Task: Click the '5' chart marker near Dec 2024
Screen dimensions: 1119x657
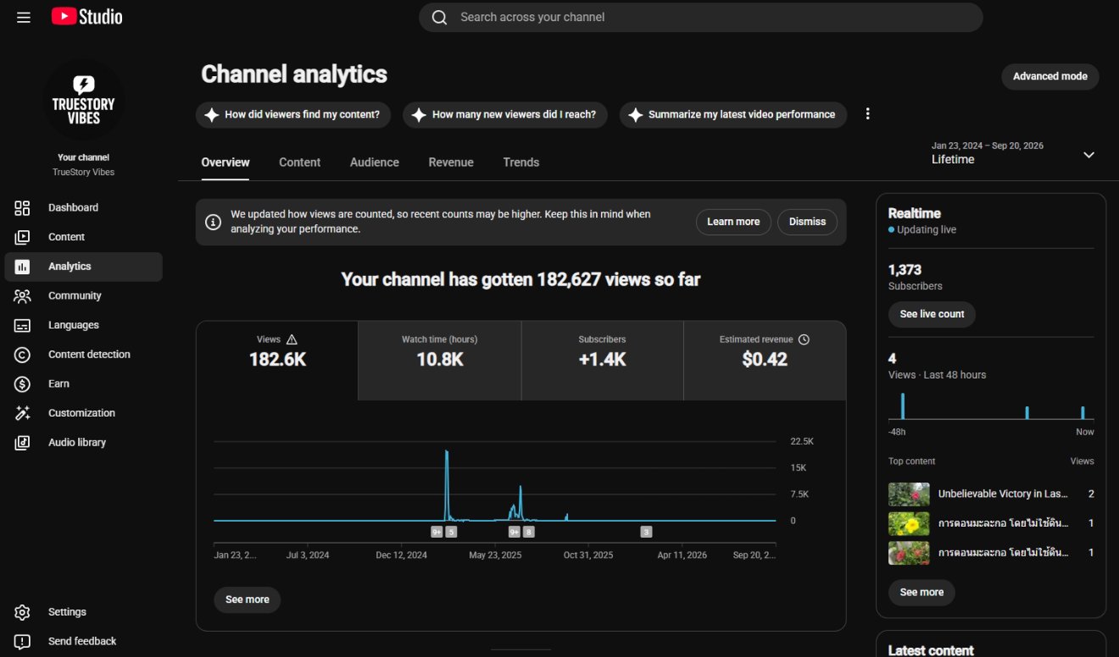Action: (x=451, y=533)
